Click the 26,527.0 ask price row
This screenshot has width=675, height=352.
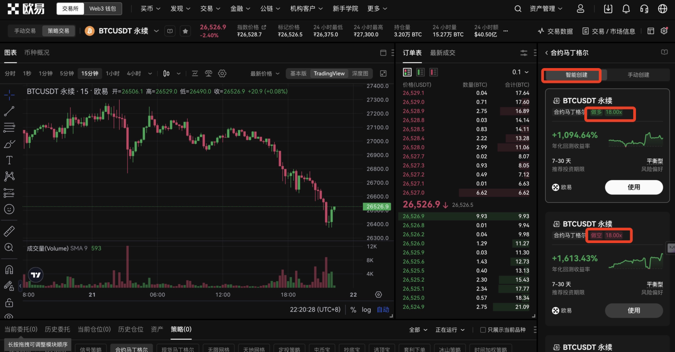(x=413, y=193)
